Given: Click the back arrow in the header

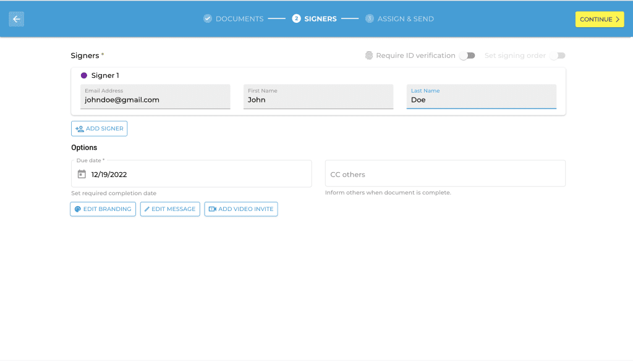Looking at the screenshot, I should [x=15, y=19].
